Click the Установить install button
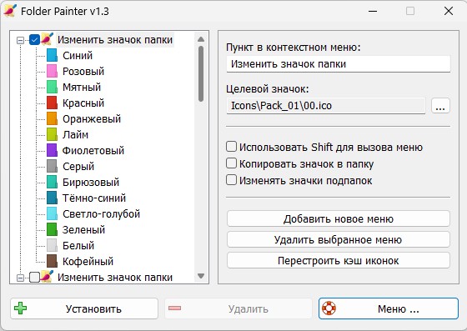The width and height of the screenshot is (467, 331). click(84, 308)
